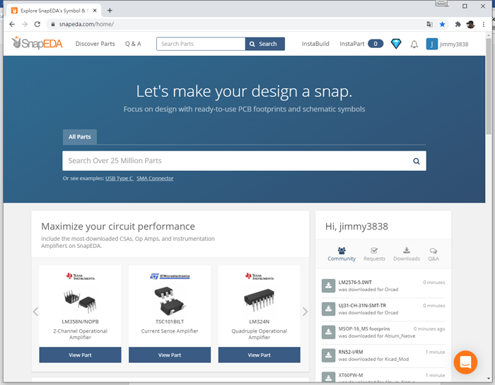Screen dimensions: 495x385
Task: Open a new browser tab
Action: click(x=110, y=11)
